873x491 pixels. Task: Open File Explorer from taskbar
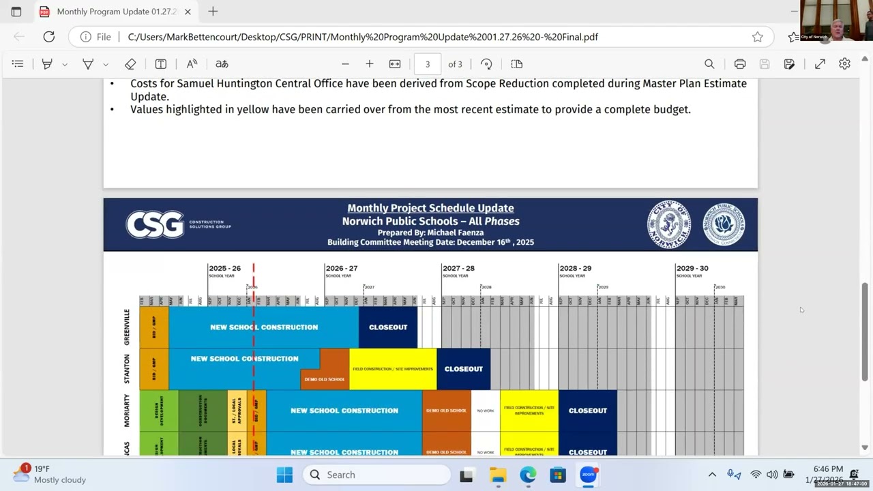pyautogui.click(x=497, y=475)
